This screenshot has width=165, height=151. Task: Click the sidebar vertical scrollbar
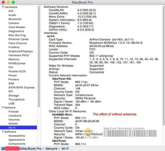point(39,57)
